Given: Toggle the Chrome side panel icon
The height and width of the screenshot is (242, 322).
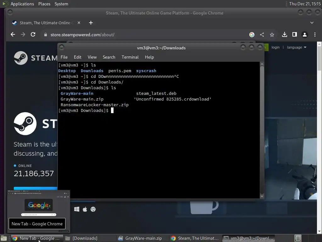Looking at the screenshot, I should tap(294, 35).
